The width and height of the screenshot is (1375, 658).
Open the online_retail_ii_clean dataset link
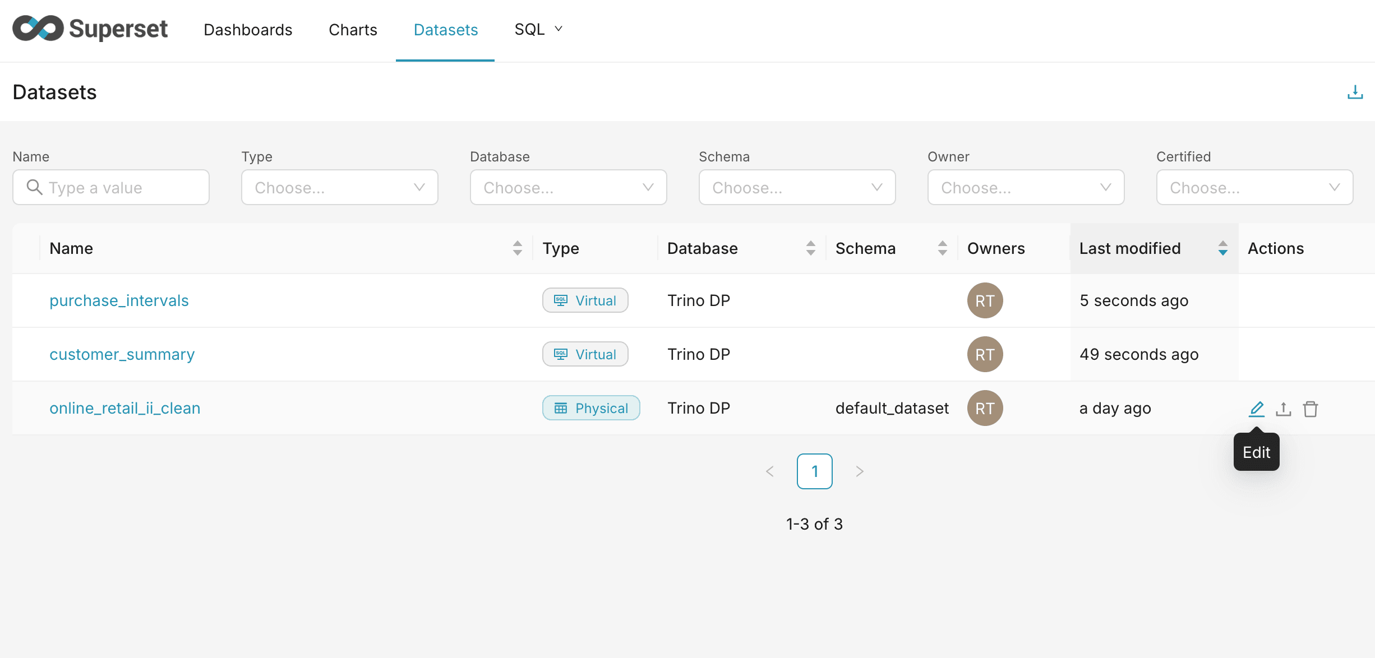click(x=125, y=408)
